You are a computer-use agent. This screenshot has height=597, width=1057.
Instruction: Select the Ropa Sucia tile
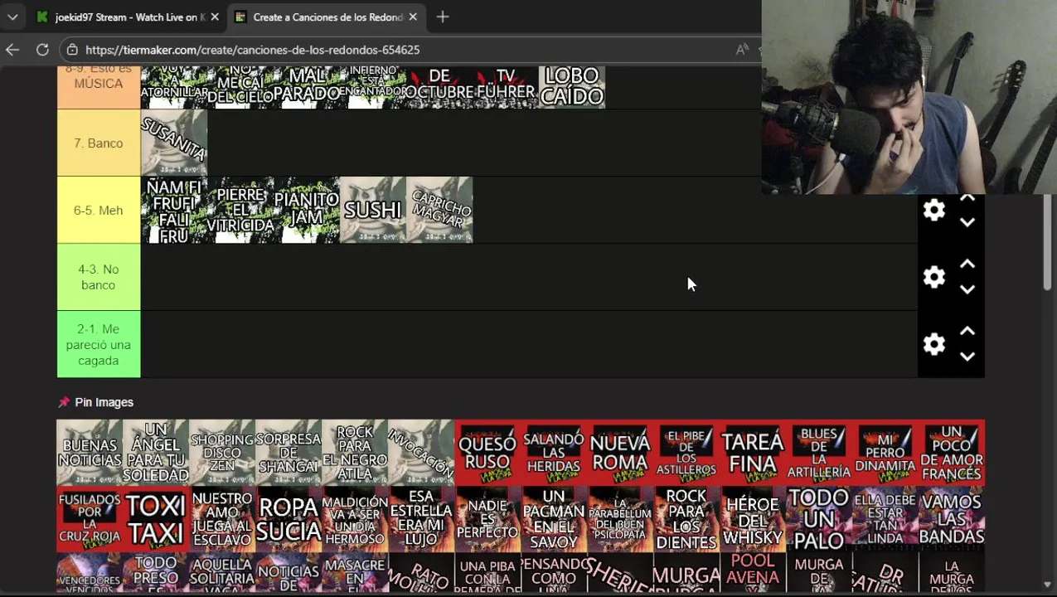tap(288, 518)
